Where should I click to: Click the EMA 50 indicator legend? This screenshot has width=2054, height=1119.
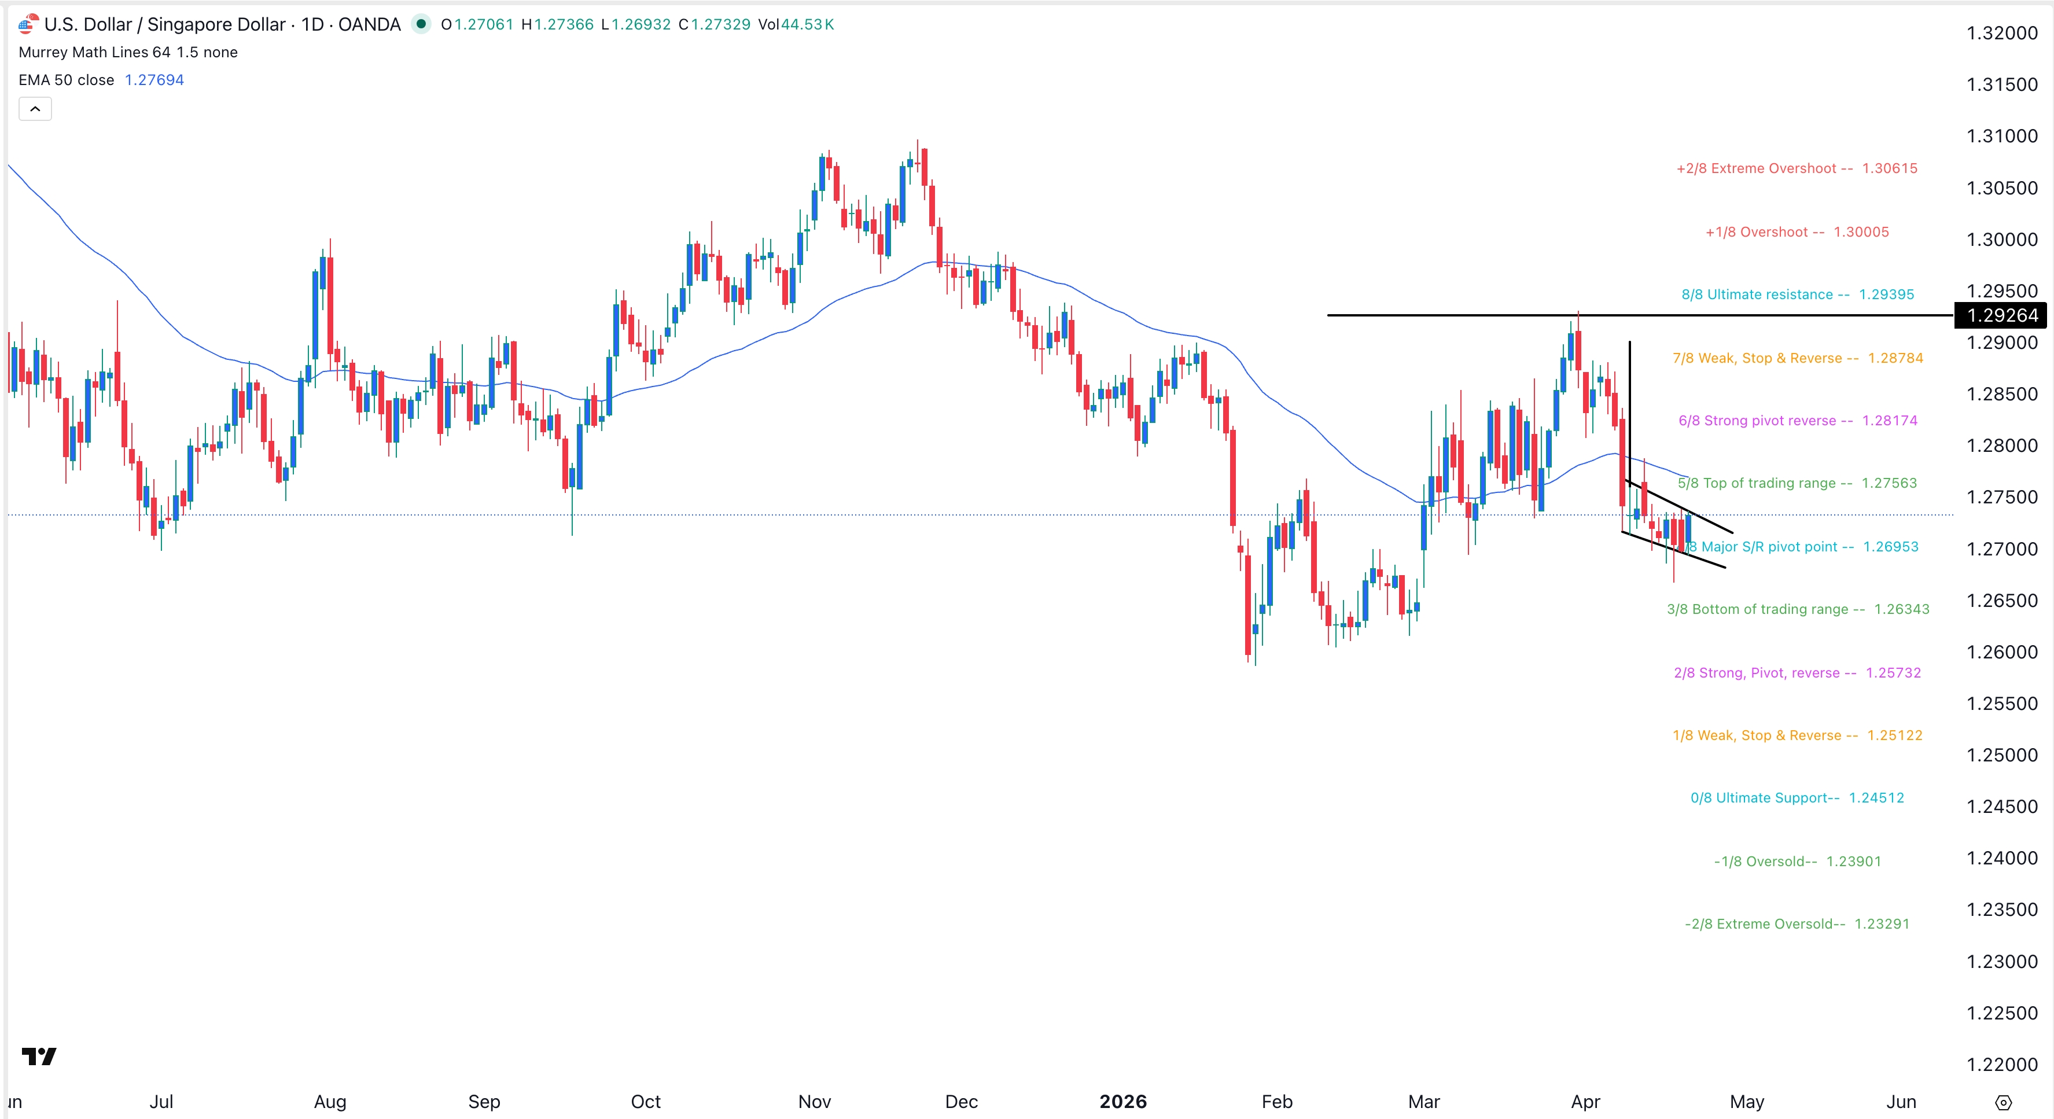coord(68,80)
